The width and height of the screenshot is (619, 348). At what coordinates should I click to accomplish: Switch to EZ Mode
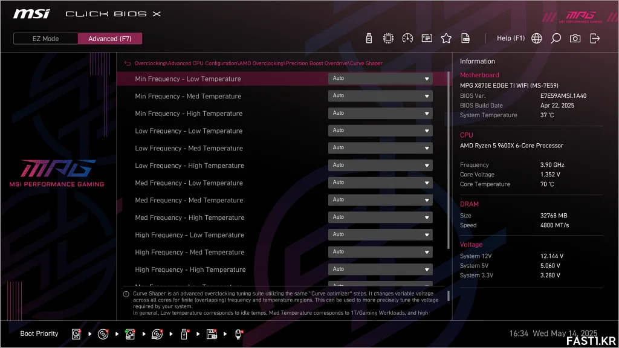tap(45, 39)
